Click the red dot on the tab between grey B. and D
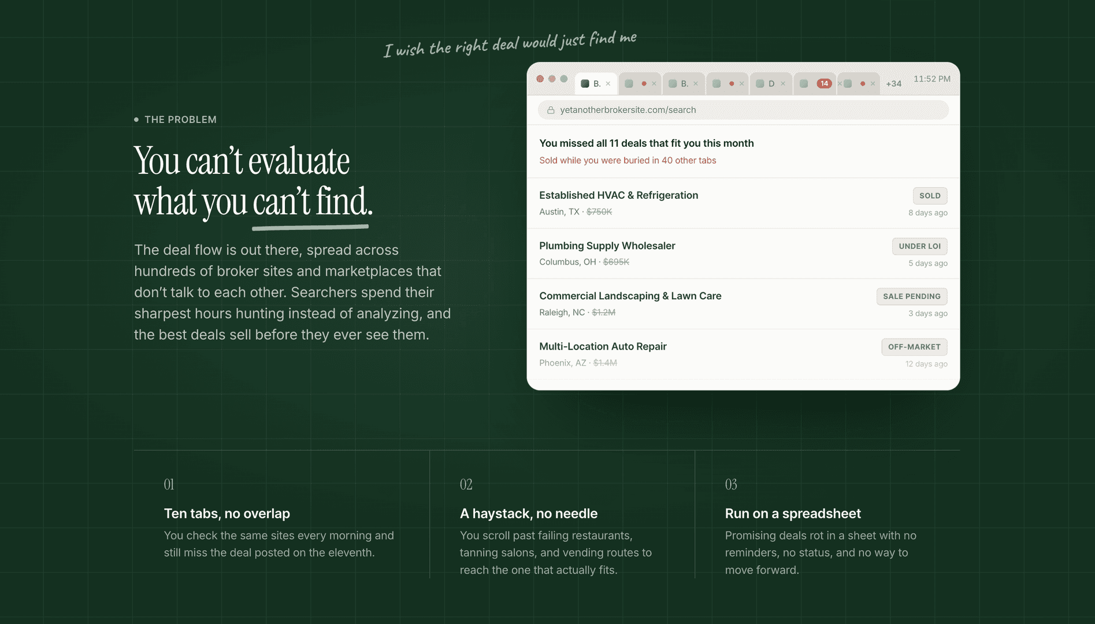Viewport: 1095px width, 624px height. (x=732, y=84)
